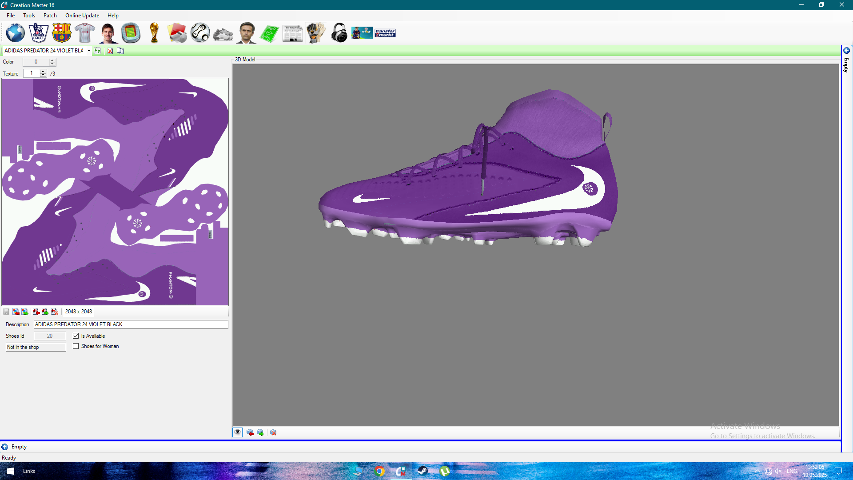
Task: Click remove texture icon with red X
Action: click(55, 312)
